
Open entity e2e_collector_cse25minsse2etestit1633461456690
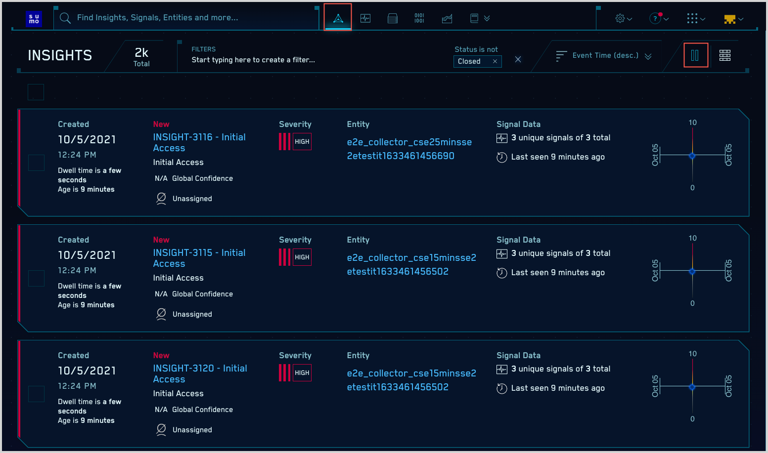[x=409, y=148]
